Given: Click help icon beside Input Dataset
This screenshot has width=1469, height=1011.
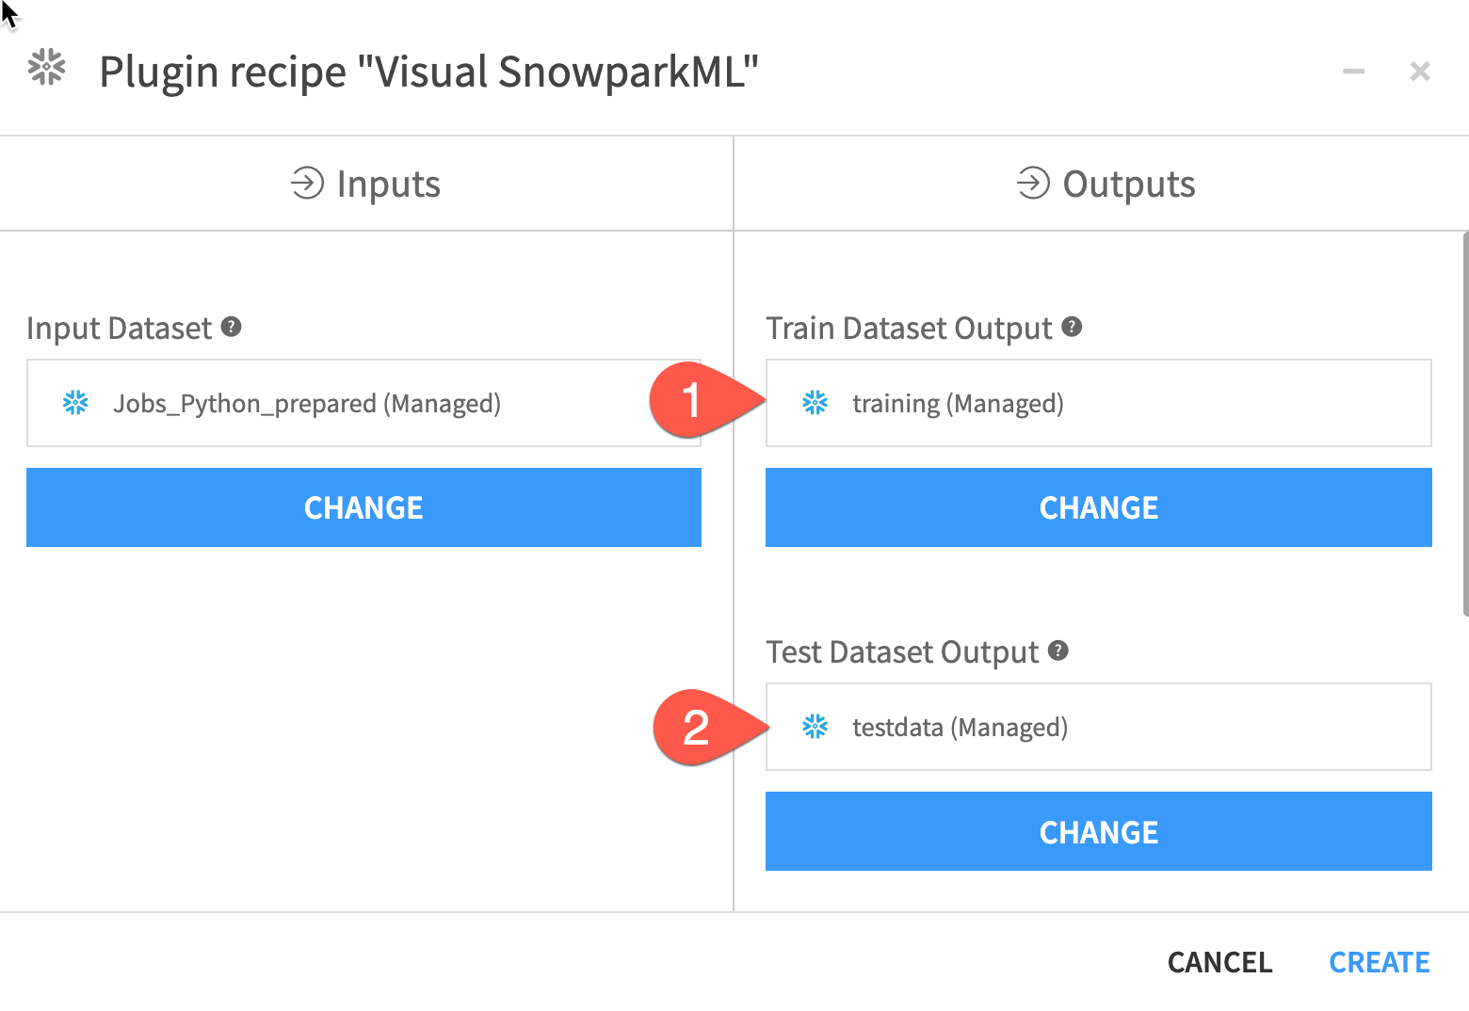Looking at the screenshot, I should click(x=232, y=327).
